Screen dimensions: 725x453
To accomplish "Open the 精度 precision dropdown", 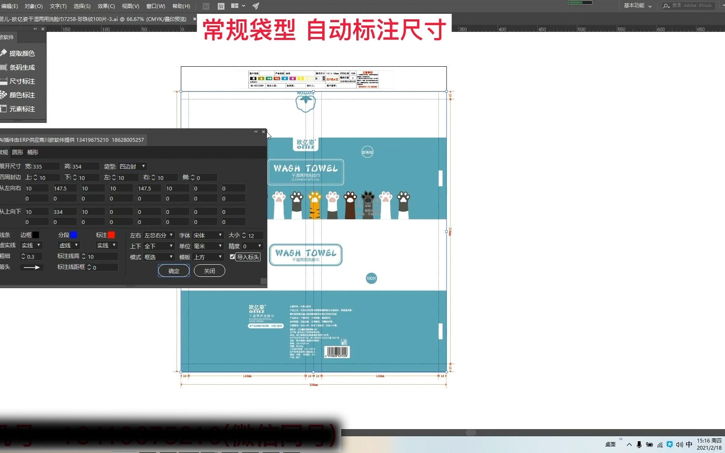I will pyautogui.click(x=253, y=246).
